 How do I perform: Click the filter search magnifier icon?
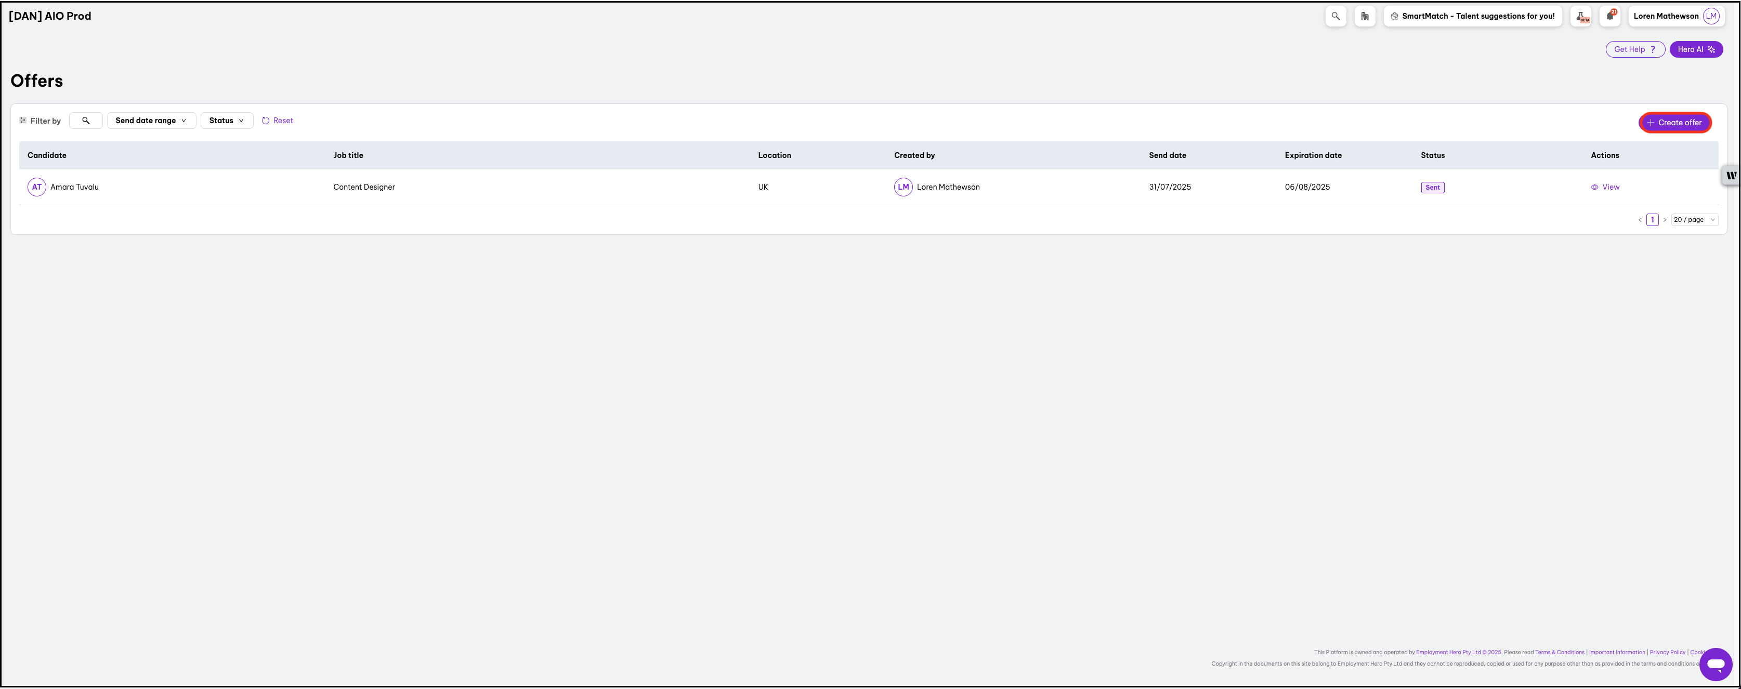(x=86, y=120)
